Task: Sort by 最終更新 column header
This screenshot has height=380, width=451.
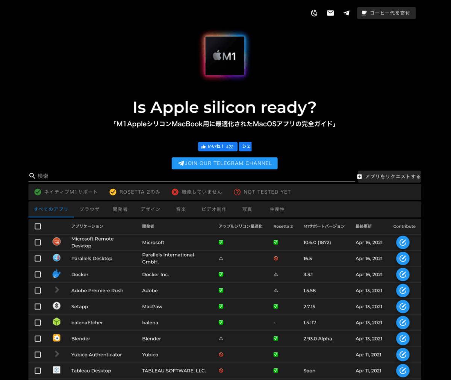Action: coord(363,226)
